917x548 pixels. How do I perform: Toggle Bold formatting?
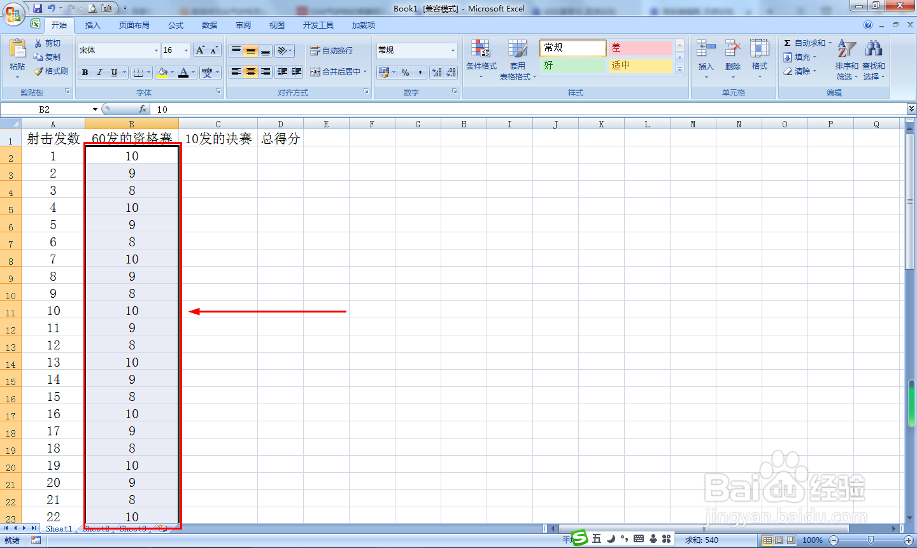(85, 73)
